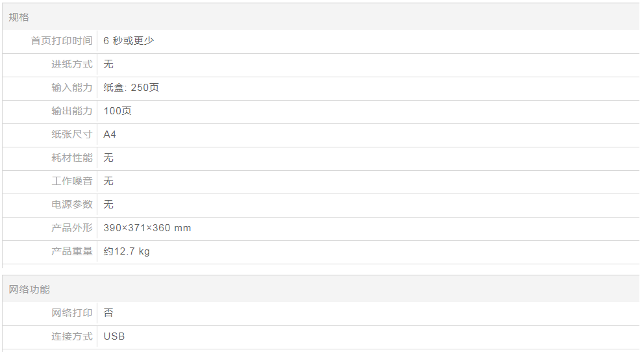Image resolution: width=642 pixels, height=352 pixels.
Task: Click the 电源参数 label
Action: [72, 205]
